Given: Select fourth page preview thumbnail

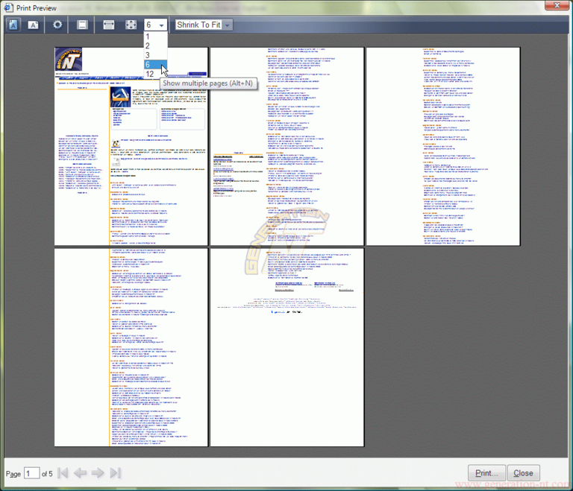Looking at the screenshot, I should [131, 347].
